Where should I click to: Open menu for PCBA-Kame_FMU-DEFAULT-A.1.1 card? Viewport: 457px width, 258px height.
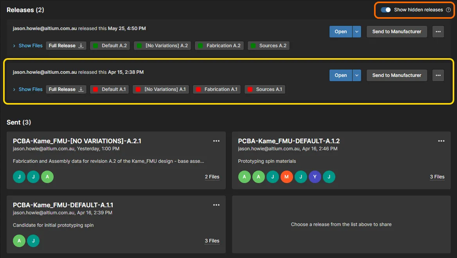point(216,205)
